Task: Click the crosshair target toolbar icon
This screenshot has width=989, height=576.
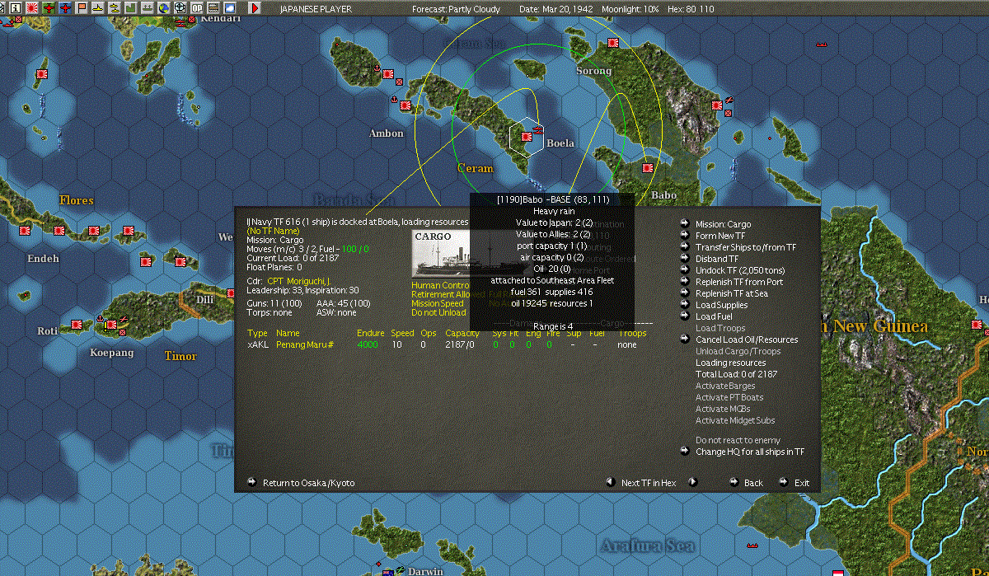Action: coord(180,7)
